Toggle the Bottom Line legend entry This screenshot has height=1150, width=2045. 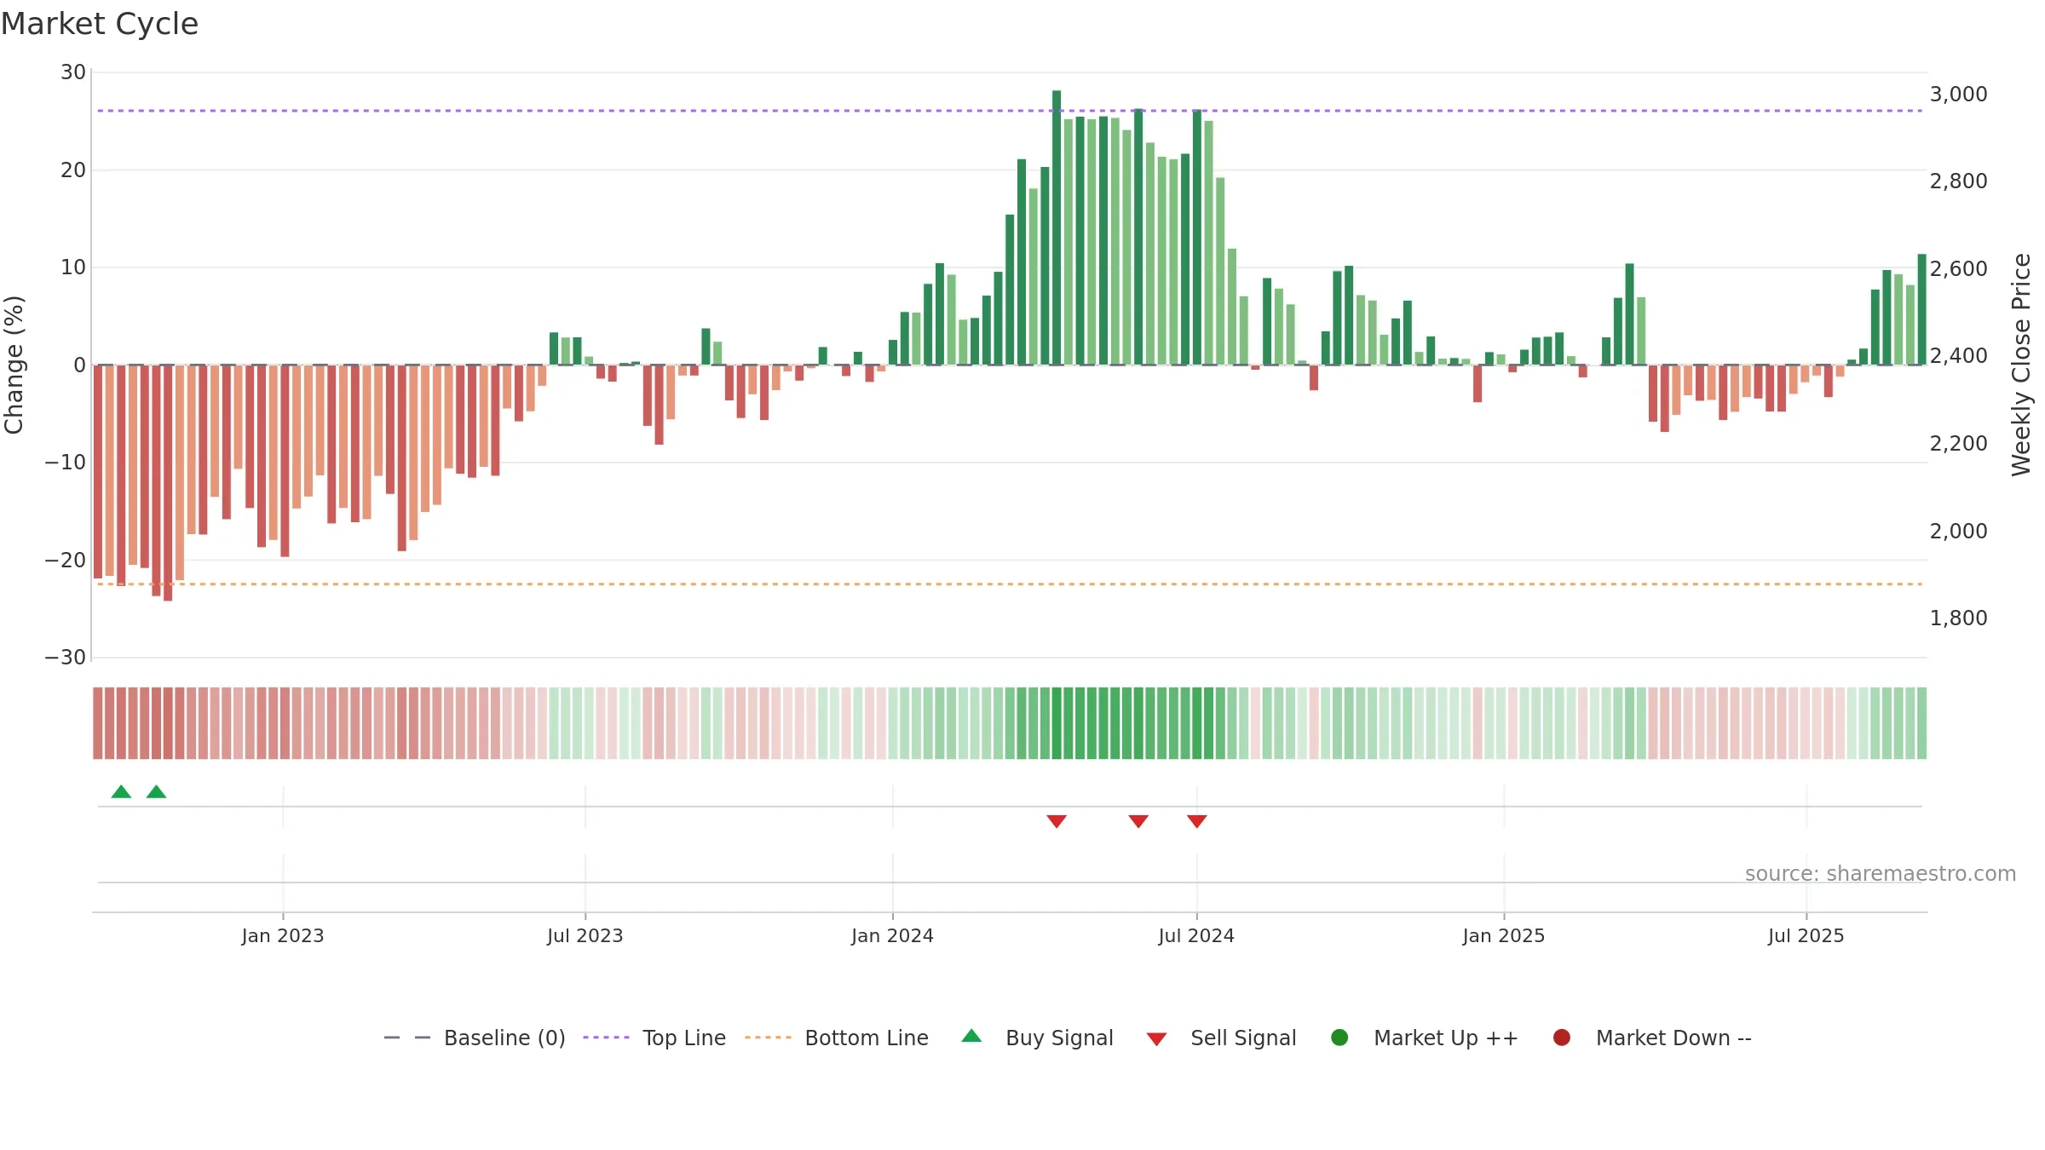click(x=836, y=1038)
